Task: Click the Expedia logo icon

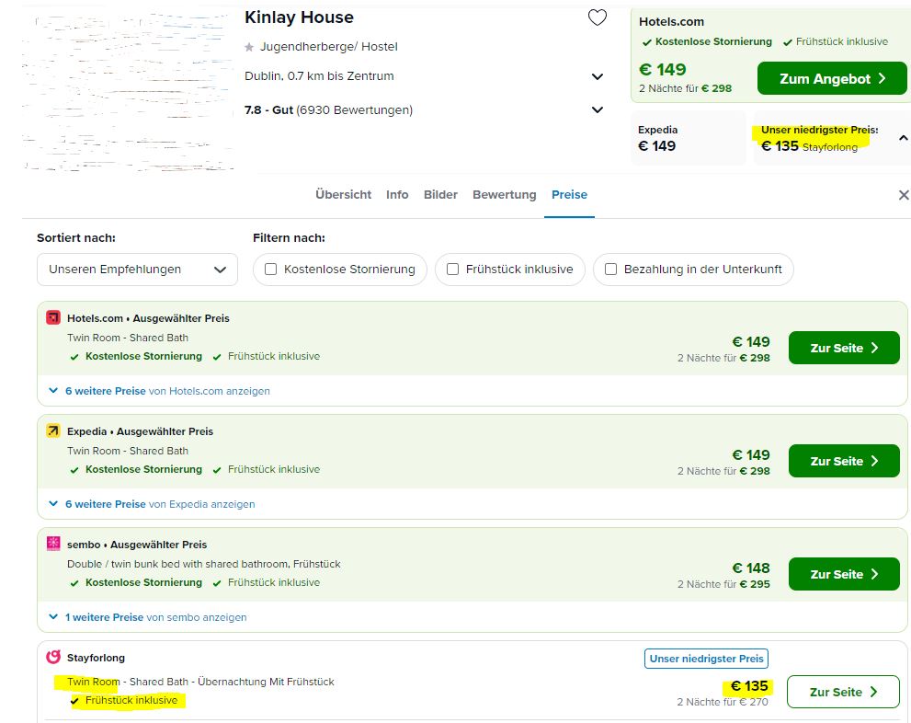Action: point(53,430)
